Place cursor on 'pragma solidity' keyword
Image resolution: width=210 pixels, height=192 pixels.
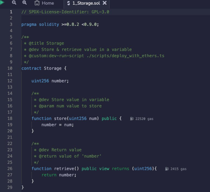(40, 24)
